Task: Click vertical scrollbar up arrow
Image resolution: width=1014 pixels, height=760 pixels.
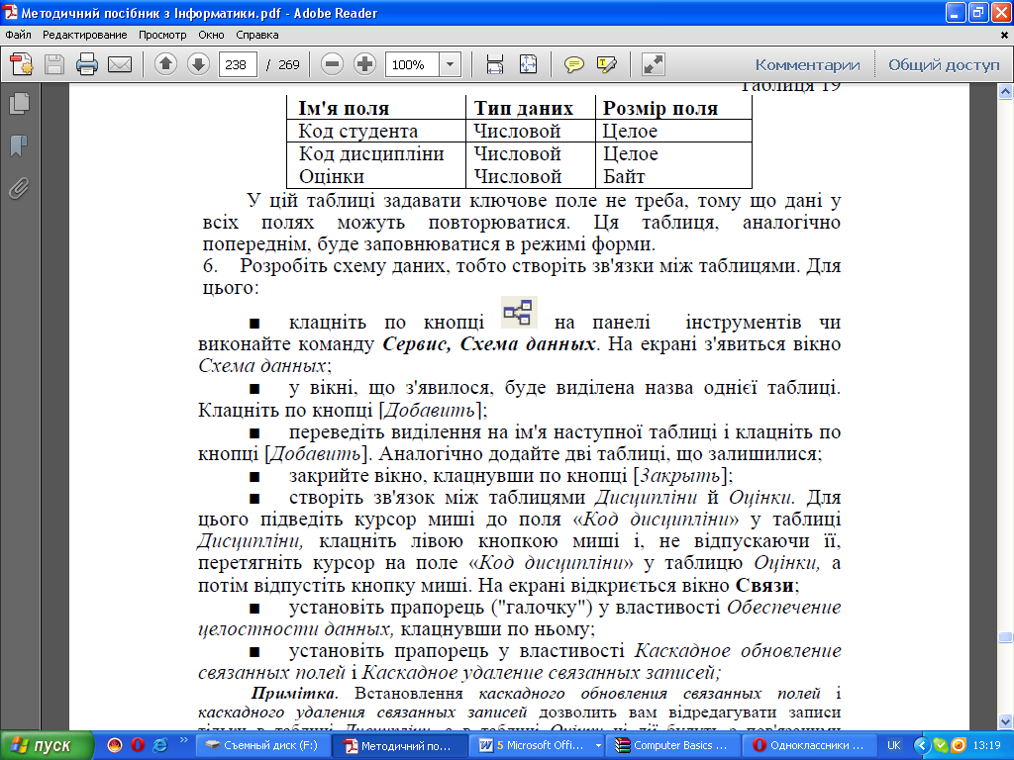Action: (x=1006, y=92)
